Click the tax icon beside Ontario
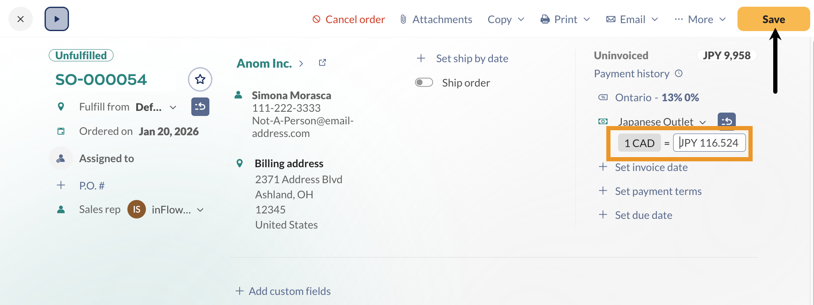The image size is (814, 305). point(603,97)
